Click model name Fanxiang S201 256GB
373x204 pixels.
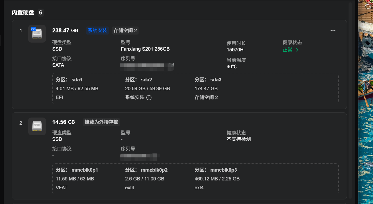point(145,49)
